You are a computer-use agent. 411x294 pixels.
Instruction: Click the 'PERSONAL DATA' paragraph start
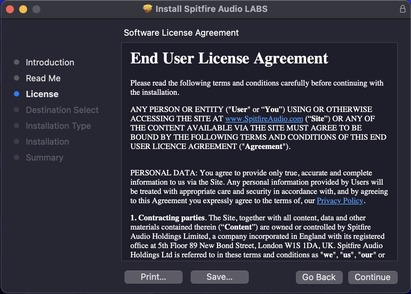coord(163,173)
